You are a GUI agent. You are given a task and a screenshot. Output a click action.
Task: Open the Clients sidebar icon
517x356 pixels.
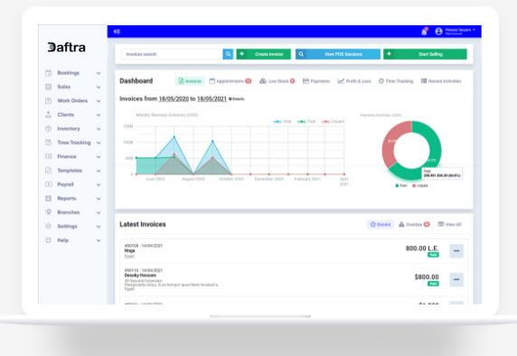tap(48, 115)
